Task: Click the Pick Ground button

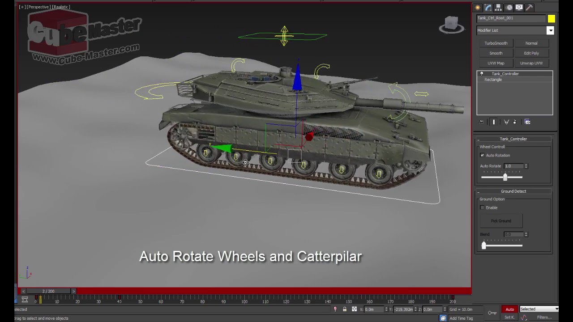Action: (x=501, y=221)
